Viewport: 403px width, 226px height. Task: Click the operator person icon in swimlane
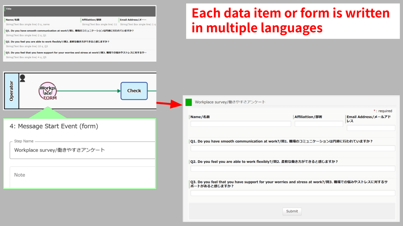[x=22, y=78]
